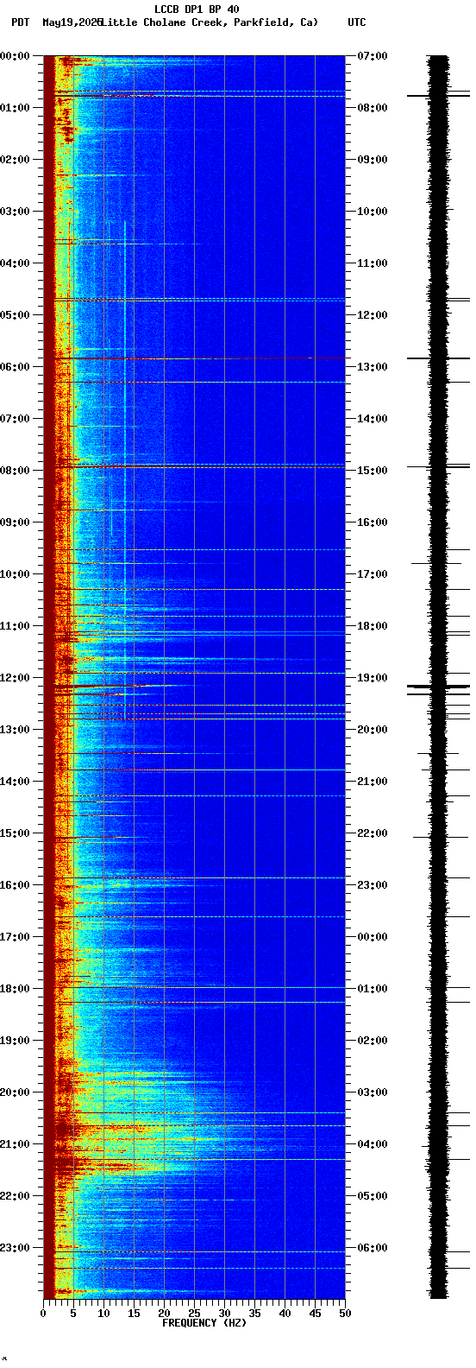The width and height of the screenshot is (476, 1368).
Task: Click the 'Little Cholame Creek, Parkfield, Ca' location text
Action: point(210,22)
